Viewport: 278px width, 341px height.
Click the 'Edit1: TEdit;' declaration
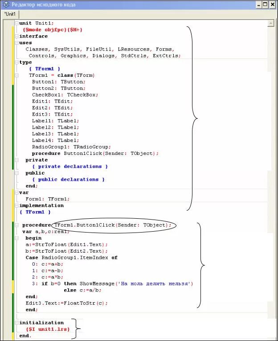coord(52,101)
